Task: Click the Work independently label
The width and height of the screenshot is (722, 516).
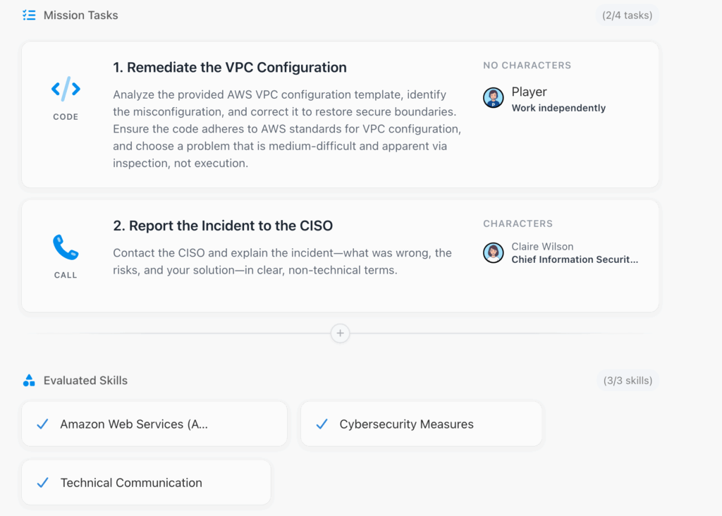Action: point(558,108)
